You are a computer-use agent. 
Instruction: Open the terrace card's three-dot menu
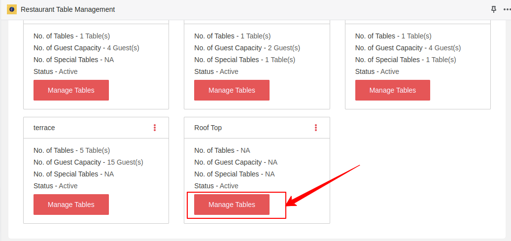(x=155, y=128)
